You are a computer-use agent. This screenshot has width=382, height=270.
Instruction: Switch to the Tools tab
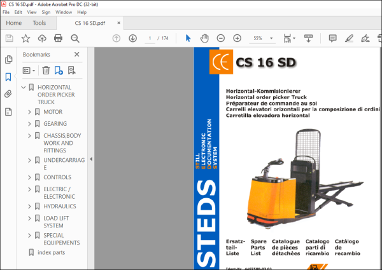(x=39, y=23)
